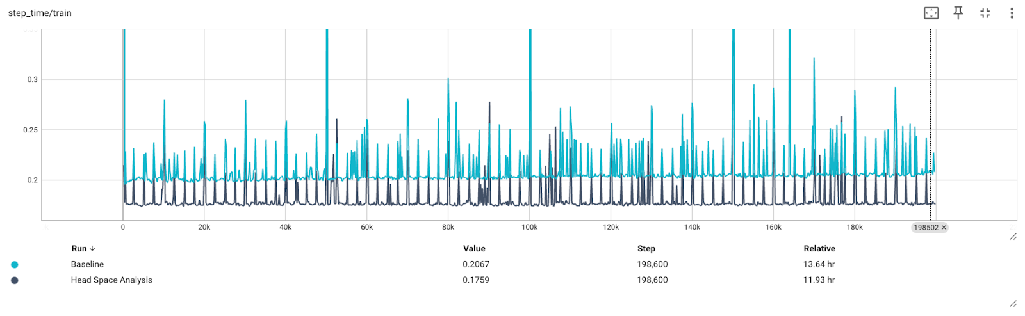Click the 11.93 hr relative time cell
1025x316 pixels.
[x=819, y=280]
